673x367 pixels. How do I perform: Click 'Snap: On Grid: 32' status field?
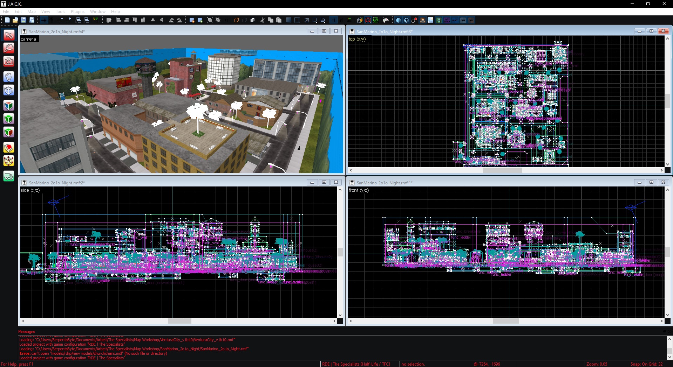pos(647,364)
